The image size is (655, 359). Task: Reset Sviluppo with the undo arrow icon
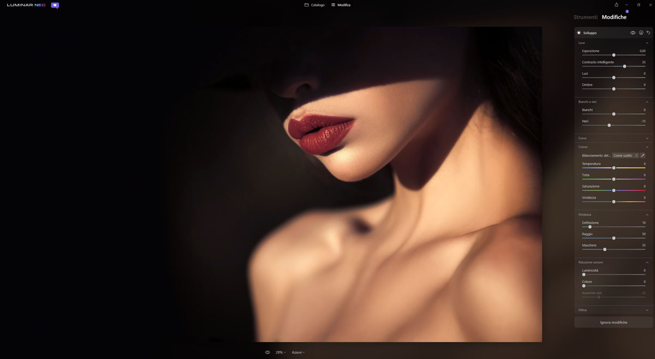point(648,33)
